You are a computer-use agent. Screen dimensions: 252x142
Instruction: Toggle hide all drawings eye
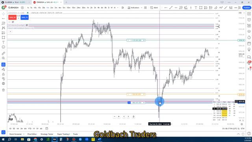point(4,79)
